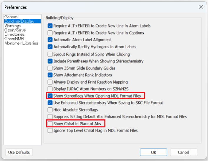The width and height of the screenshot is (209, 161).
Task: Select General in preferences category list
Action: coord(11,17)
